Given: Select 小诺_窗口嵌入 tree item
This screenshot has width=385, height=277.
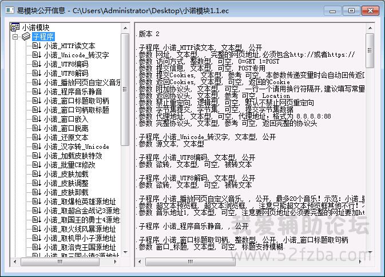Looking at the screenshot, I should point(66,120).
